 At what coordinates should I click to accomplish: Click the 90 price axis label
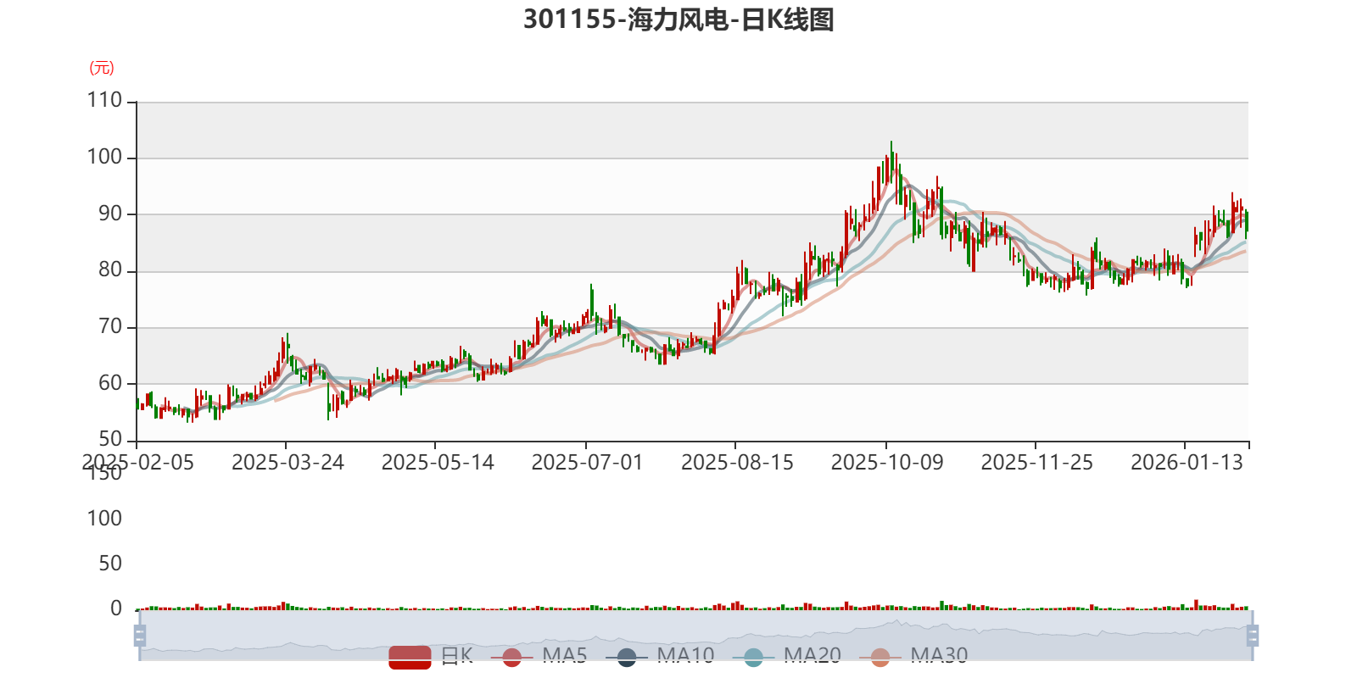tap(110, 214)
